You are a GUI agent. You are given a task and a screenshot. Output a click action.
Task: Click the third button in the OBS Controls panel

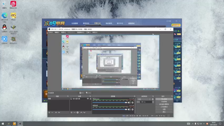click(x=164, y=104)
